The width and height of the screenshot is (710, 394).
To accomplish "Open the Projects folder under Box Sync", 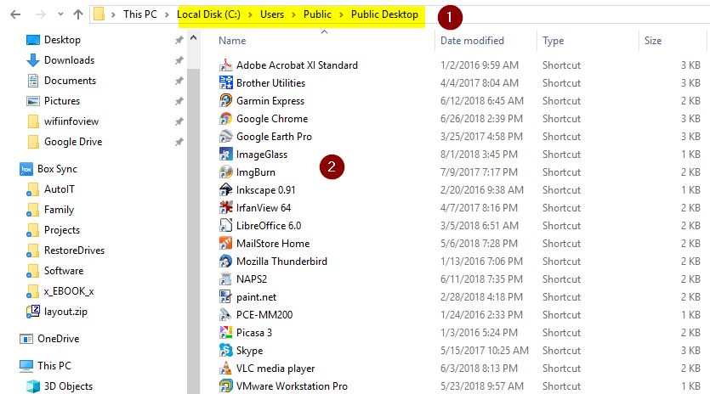I will [62, 230].
